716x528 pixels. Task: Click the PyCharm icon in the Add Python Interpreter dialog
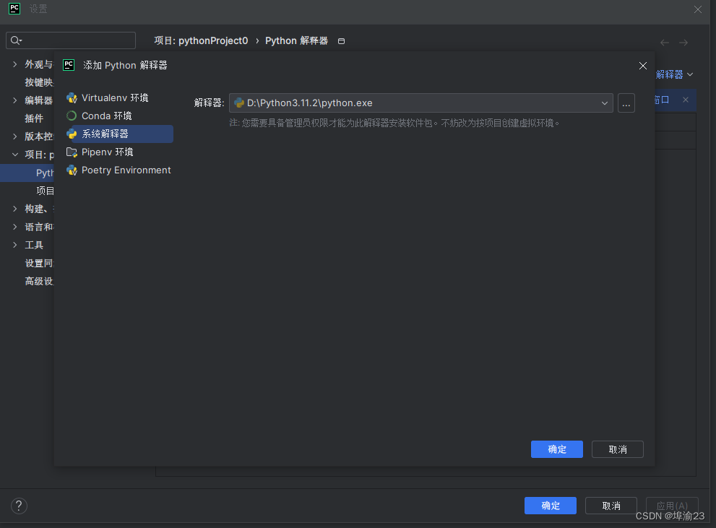tap(69, 65)
